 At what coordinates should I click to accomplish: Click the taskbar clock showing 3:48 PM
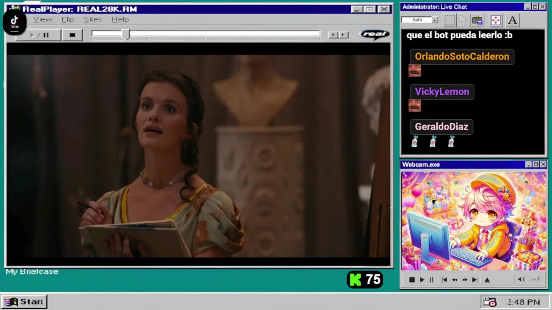click(524, 302)
